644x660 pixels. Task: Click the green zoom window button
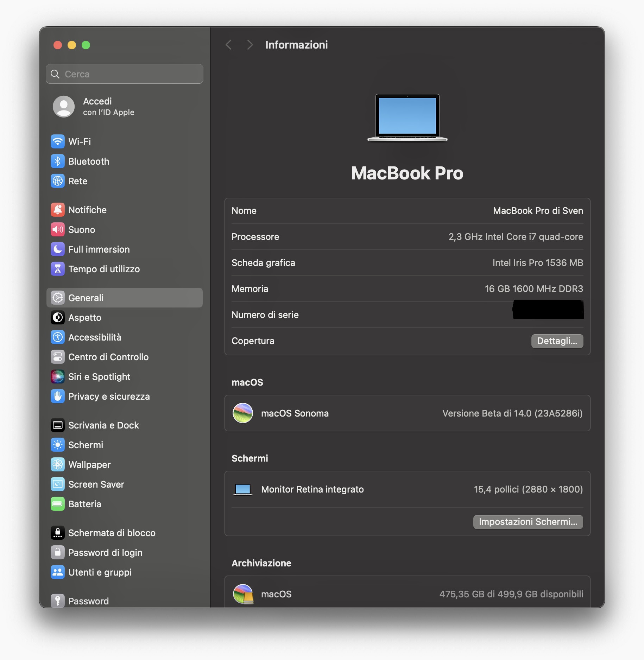point(86,45)
